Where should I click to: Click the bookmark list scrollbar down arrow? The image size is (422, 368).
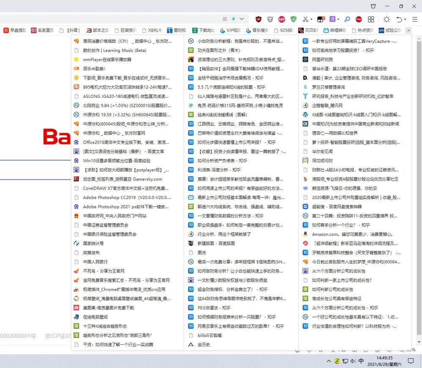pos(419,342)
